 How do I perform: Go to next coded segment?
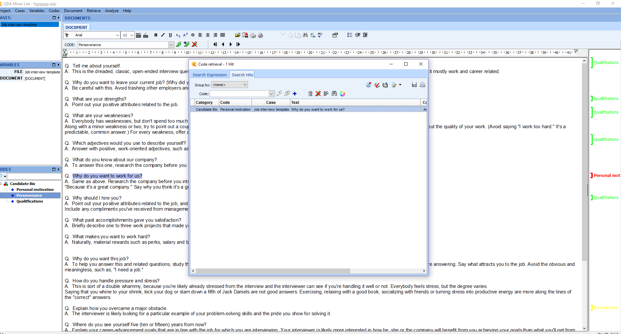pyautogui.click(x=231, y=44)
